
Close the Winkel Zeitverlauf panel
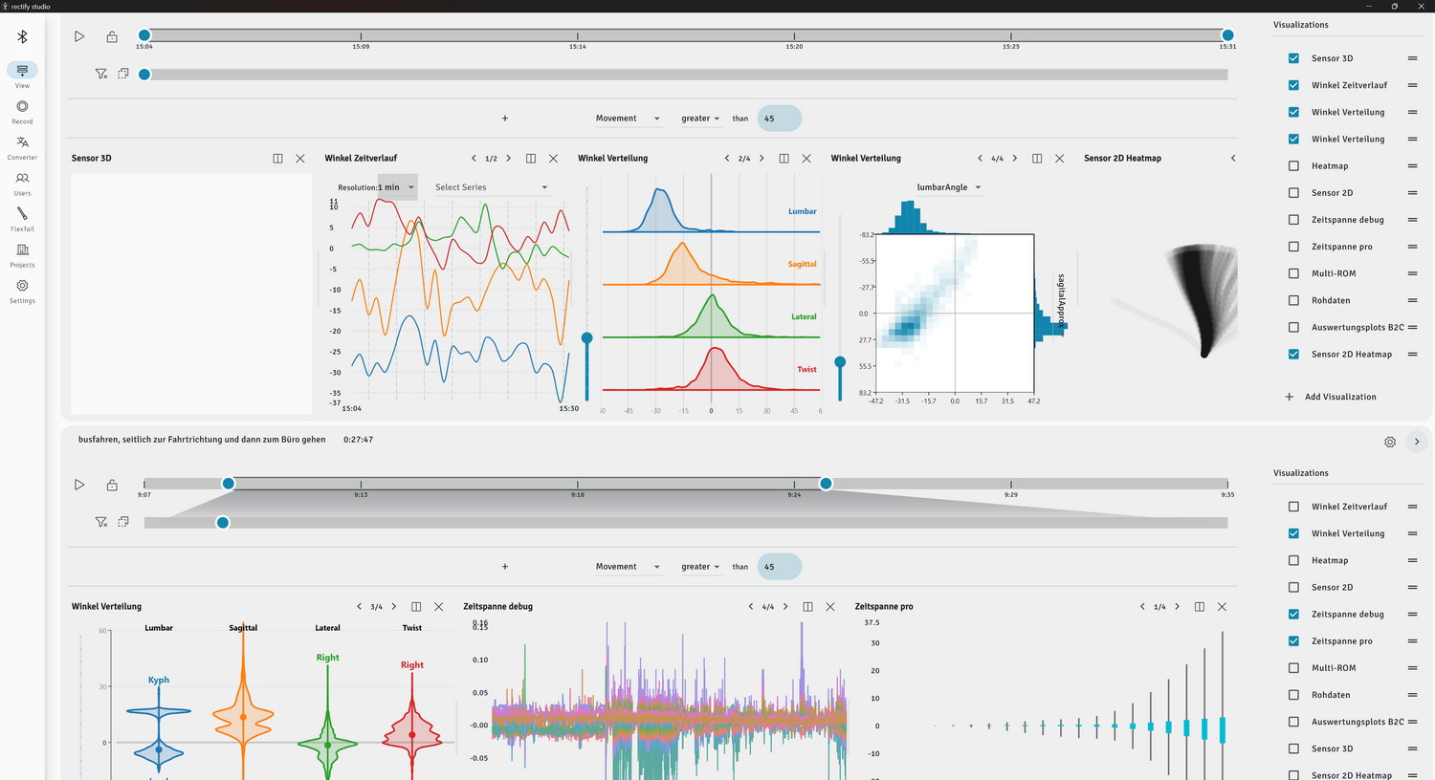553,159
